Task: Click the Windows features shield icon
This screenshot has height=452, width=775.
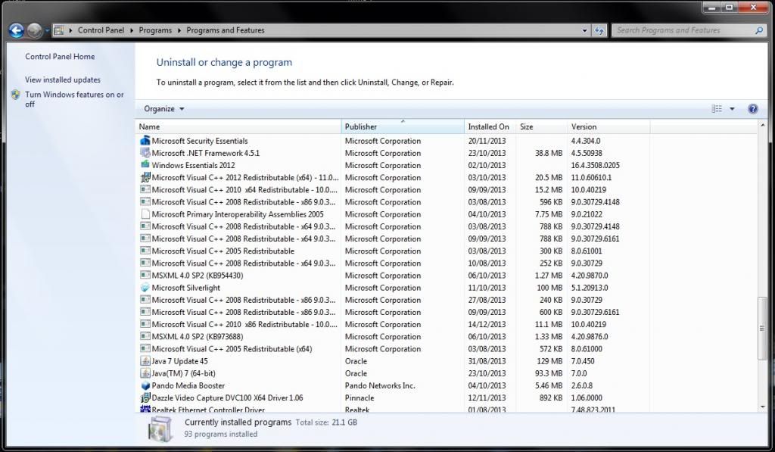Action: coord(15,95)
